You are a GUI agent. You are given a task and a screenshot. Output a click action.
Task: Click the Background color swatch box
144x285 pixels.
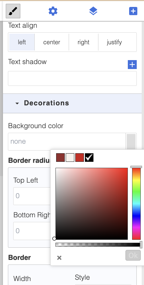click(131, 142)
